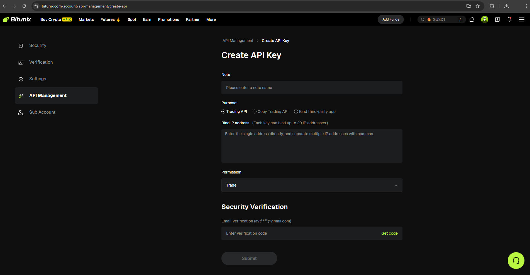Open Sub Account via its sidebar icon
Viewport: 530px width, 275px height.
click(x=21, y=112)
